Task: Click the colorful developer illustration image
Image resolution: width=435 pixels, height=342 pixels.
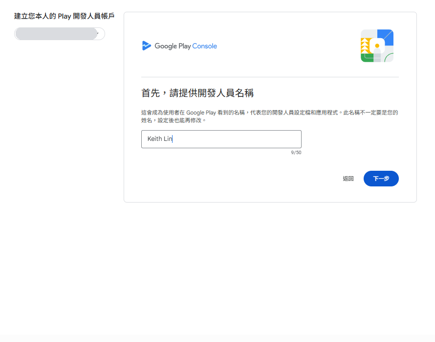Action: click(377, 46)
